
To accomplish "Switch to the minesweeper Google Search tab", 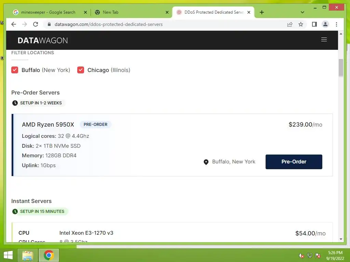I will click(48, 12).
